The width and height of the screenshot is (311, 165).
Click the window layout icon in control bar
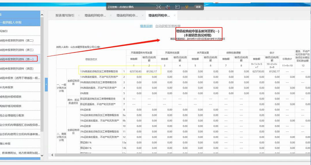pos(177,7)
